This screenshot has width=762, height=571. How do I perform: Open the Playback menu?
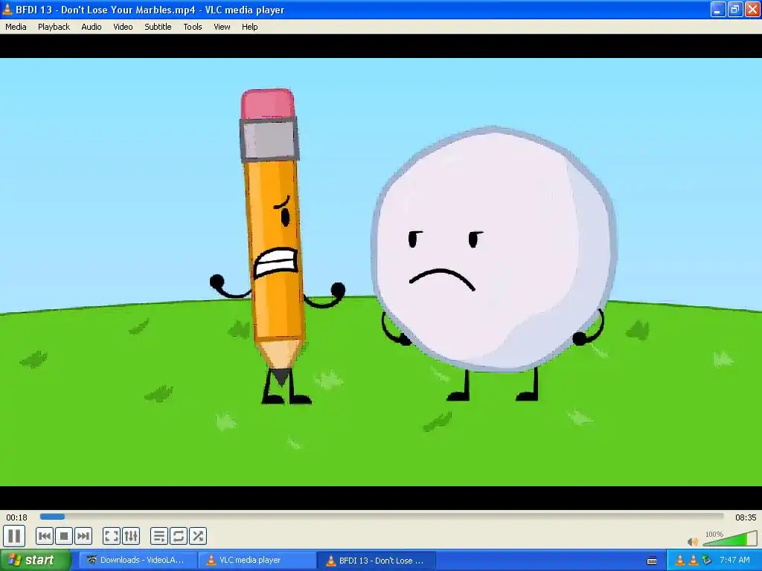(54, 27)
